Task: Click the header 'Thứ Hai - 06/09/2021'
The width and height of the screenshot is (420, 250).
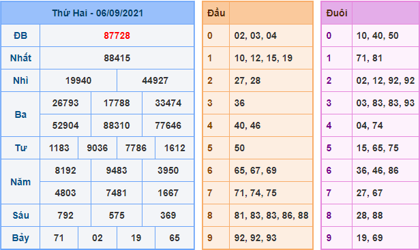Action: point(97,13)
